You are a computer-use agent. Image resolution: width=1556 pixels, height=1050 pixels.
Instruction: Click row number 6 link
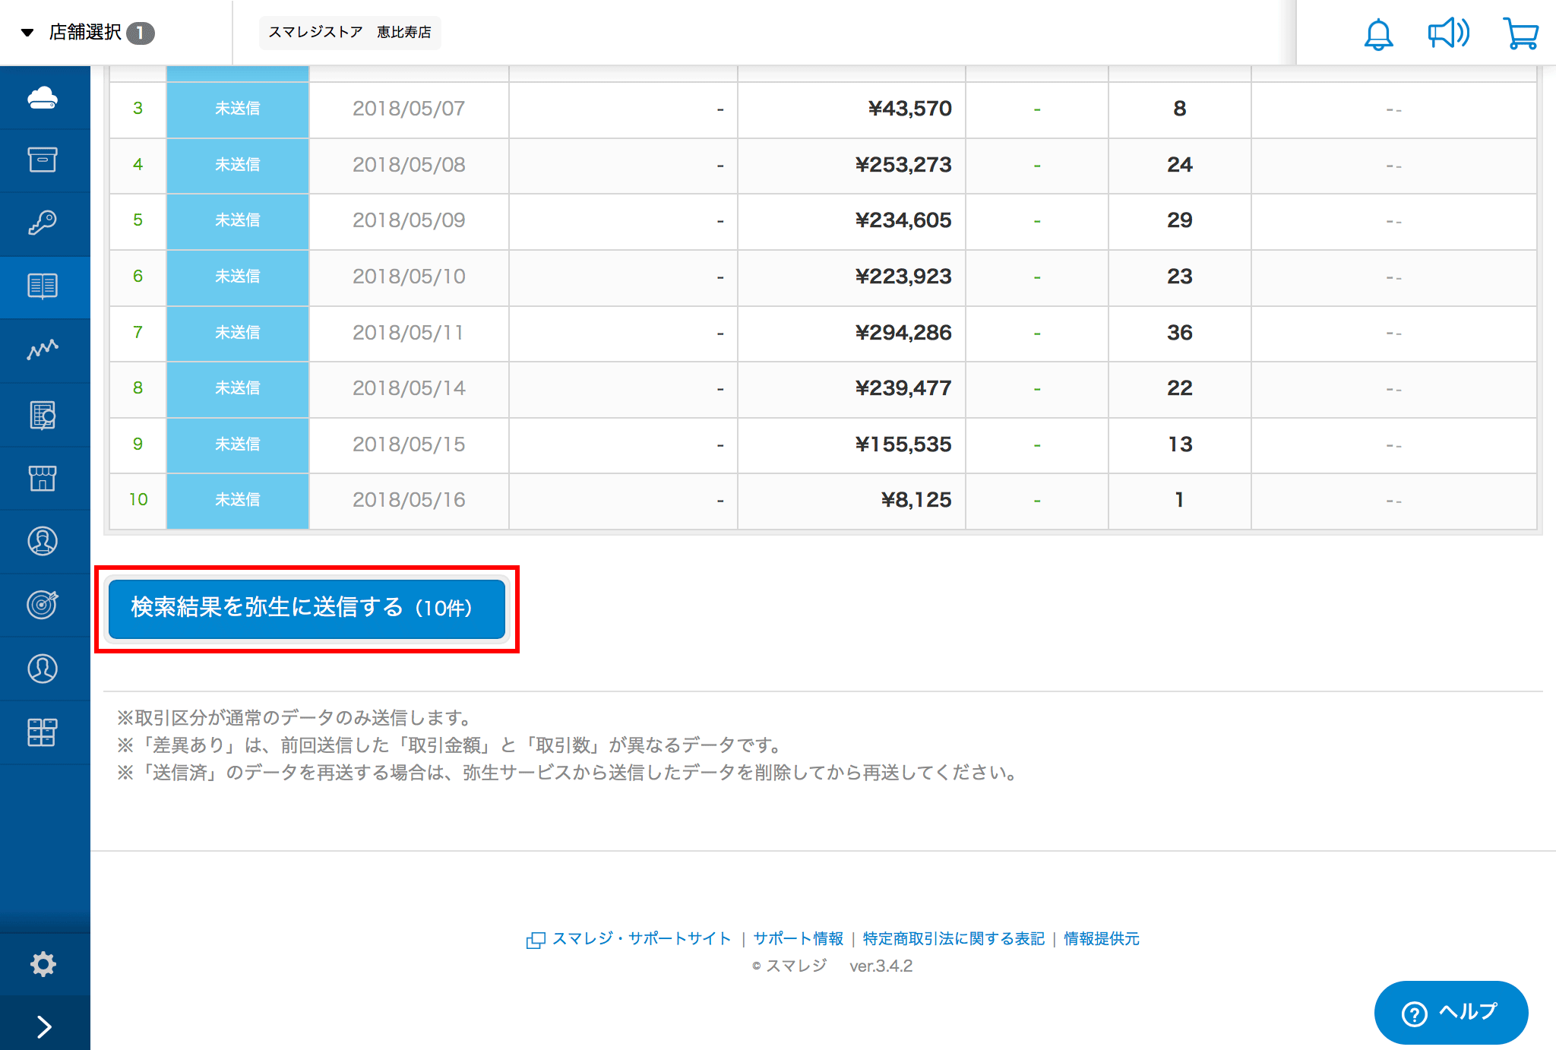pos(138,277)
